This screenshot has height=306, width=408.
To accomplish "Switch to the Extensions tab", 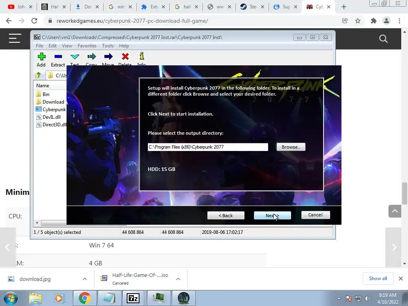I will (x=153, y=7).
